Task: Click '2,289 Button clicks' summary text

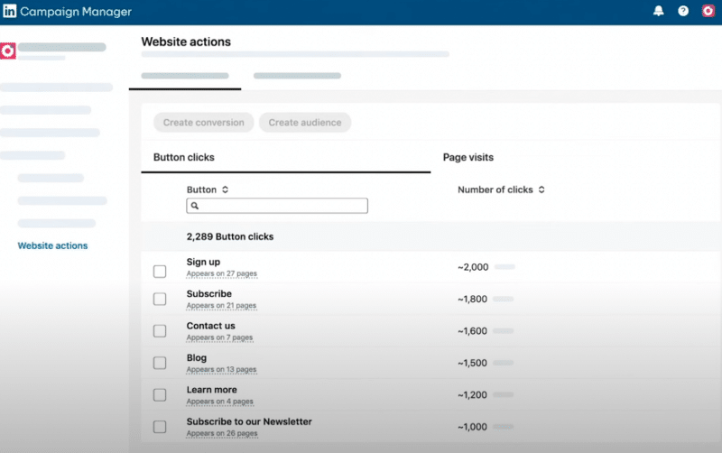Action: (x=230, y=236)
